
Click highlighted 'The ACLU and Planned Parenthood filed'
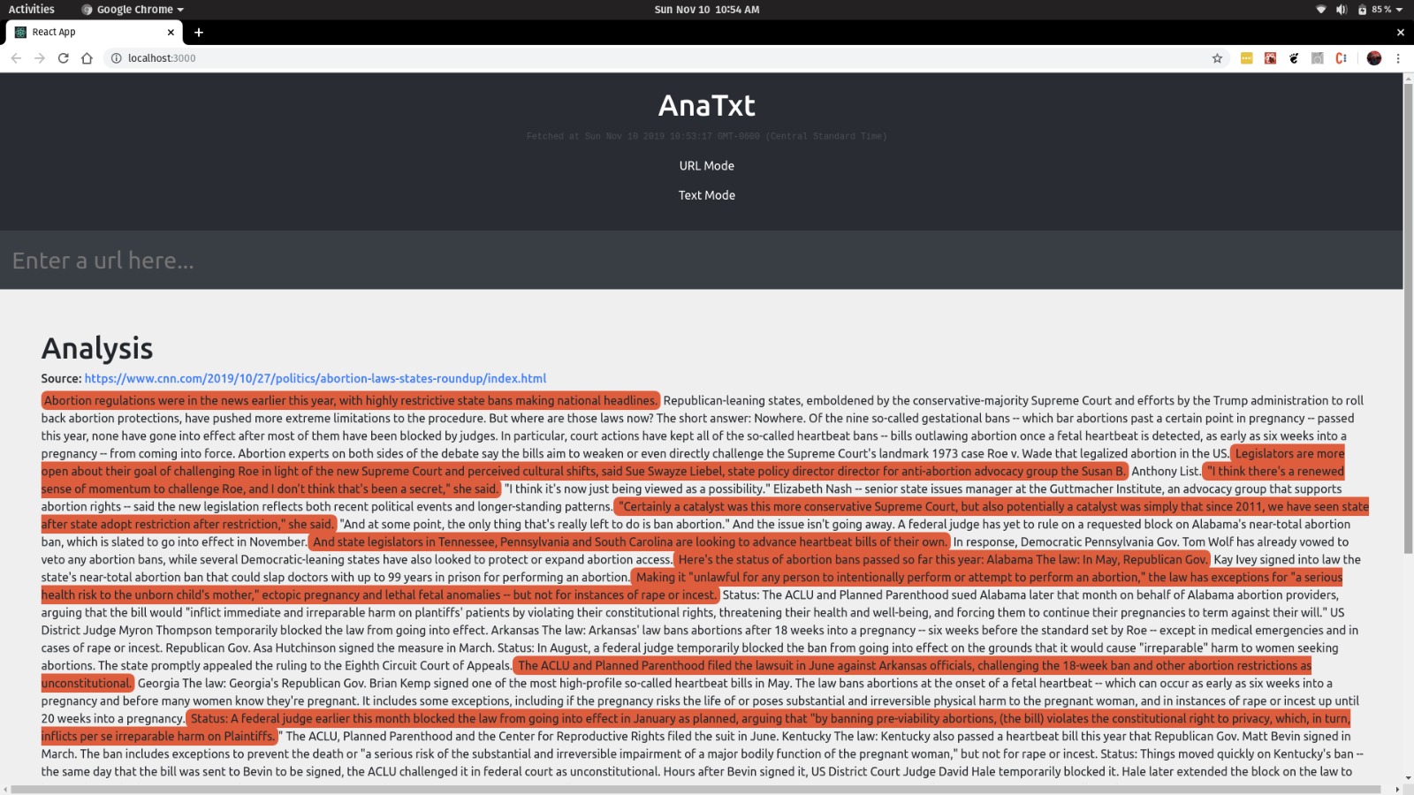click(x=913, y=666)
